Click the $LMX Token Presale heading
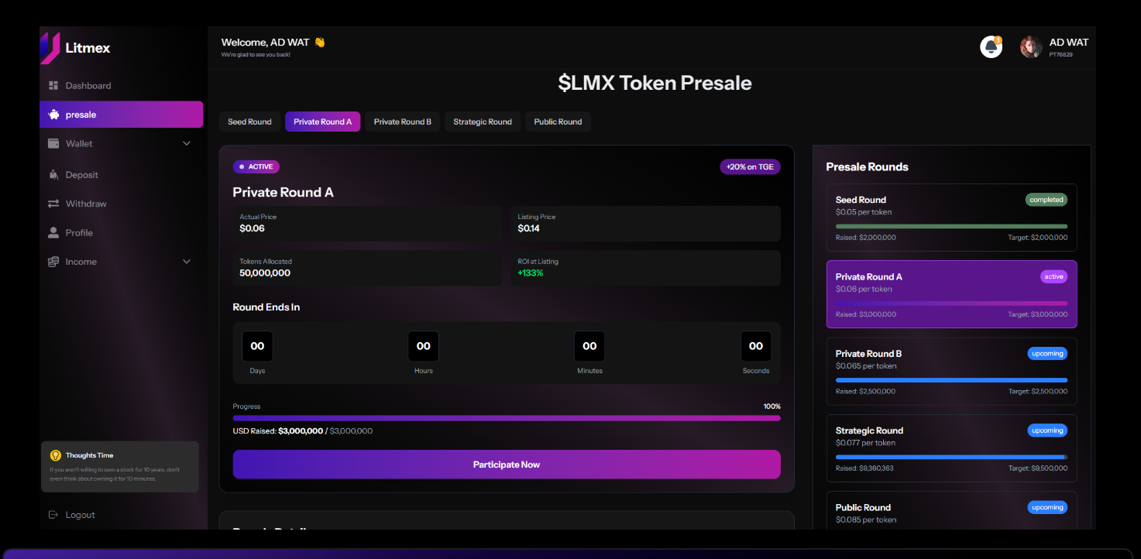Screen dimensions: 1141x559 coord(655,83)
